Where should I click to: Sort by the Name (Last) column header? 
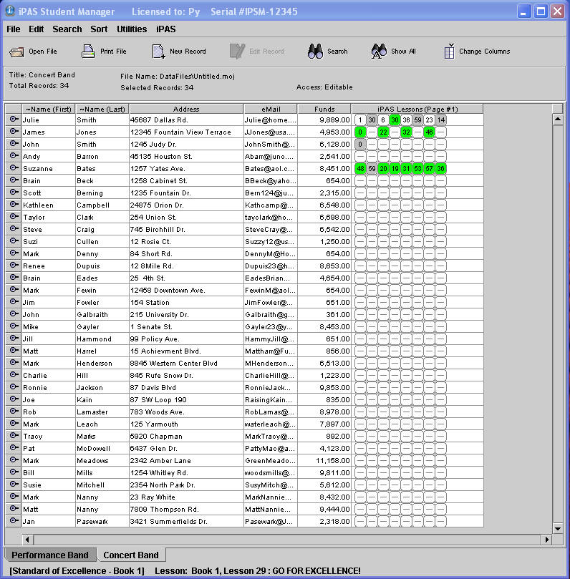point(102,109)
